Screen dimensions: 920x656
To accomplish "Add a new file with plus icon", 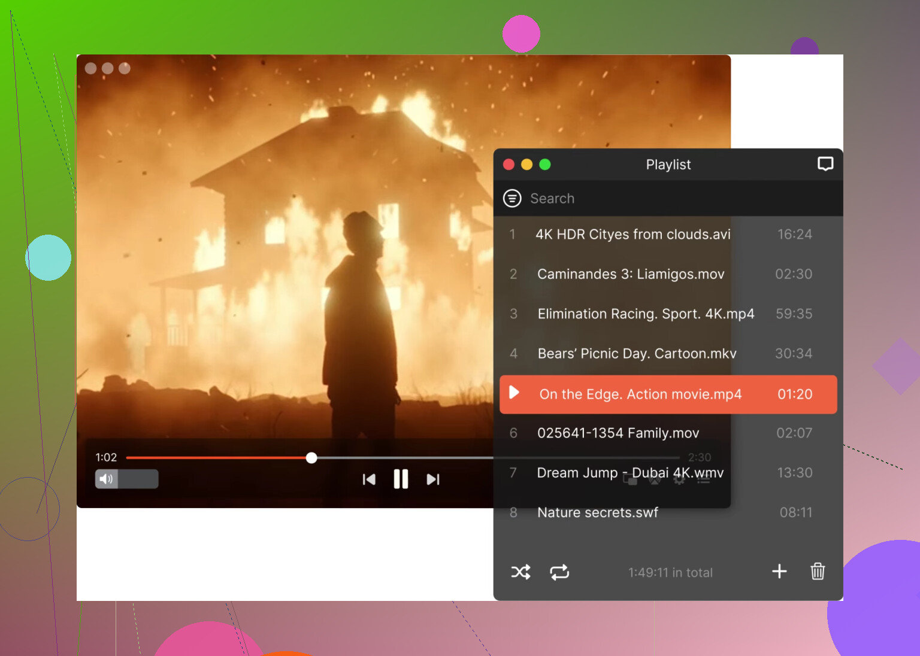I will tap(779, 572).
